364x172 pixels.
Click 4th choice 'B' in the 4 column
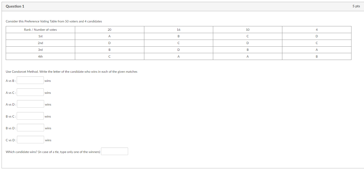317,57
